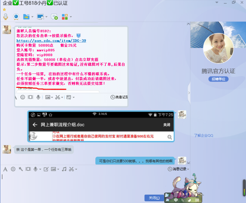Open message history 消息记录 in input toolbar
246x203 pixels.
[x=177, y=169]
